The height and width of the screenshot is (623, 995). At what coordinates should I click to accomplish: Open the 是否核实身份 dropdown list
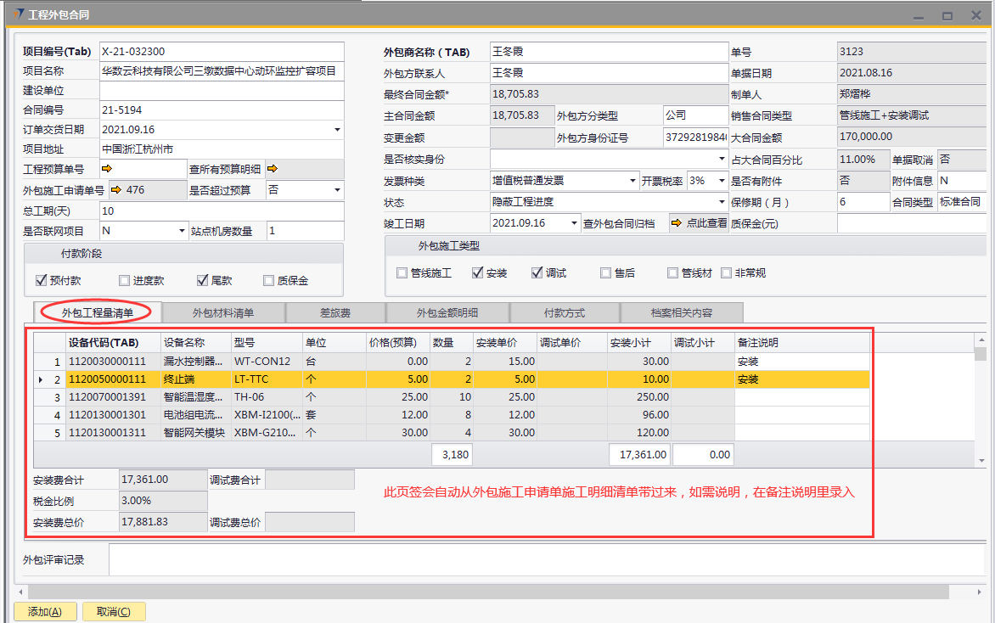click(722, 160)
